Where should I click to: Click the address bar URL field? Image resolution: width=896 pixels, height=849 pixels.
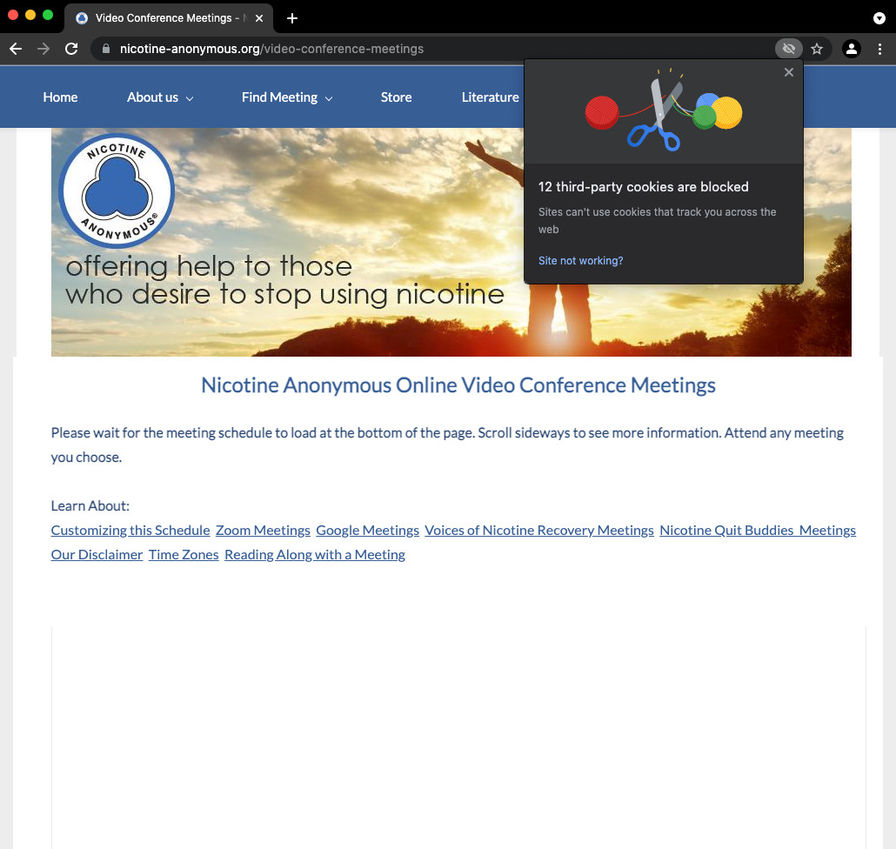pos(434,49)
